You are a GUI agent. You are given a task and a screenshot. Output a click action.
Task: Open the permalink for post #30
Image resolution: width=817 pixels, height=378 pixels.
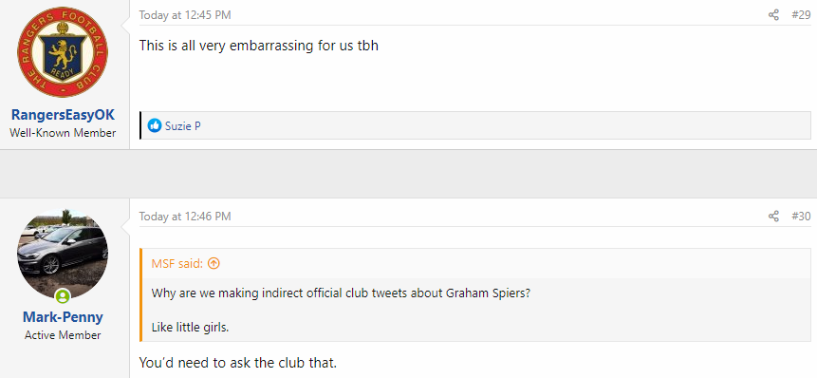[801, 216]
